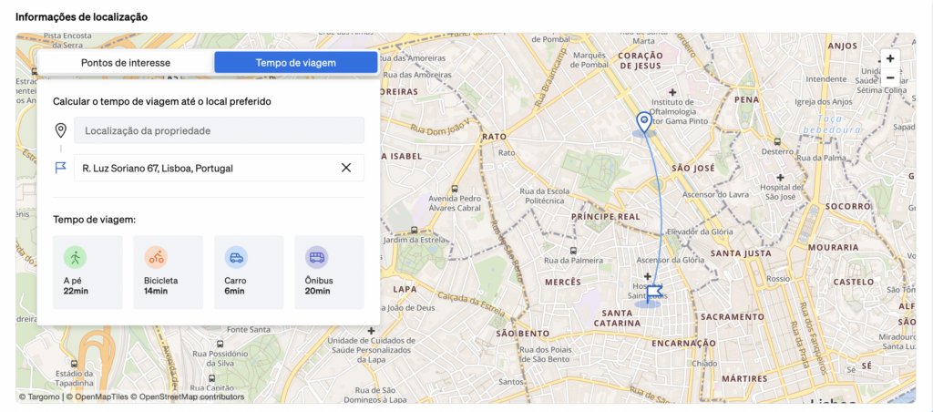This screenshot has height=412, width=933.
Task: Click the location pin icon beside property field
Action: [61, 130]
